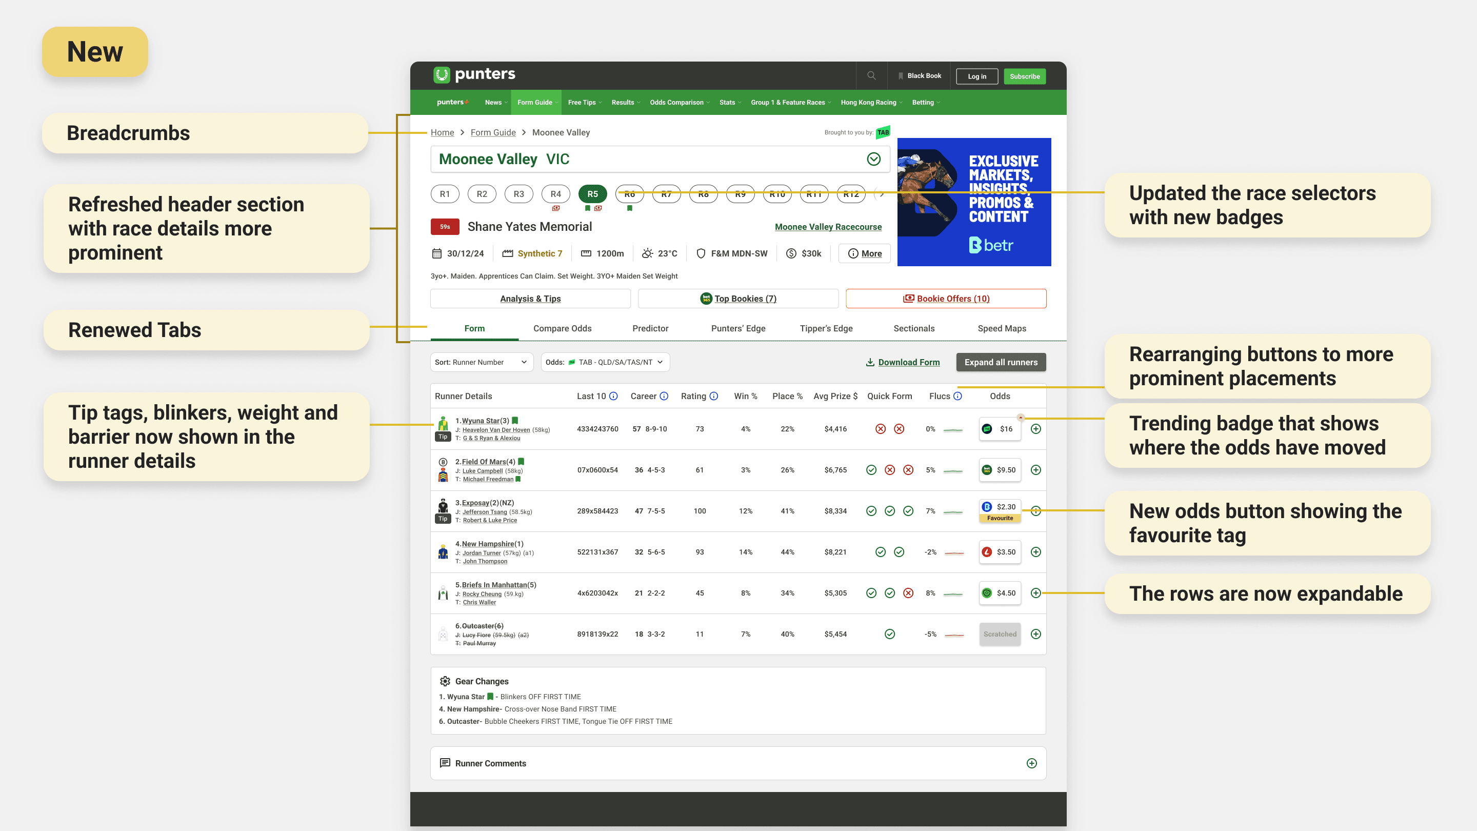Viewport: 1477px width, 831px height.
Task: Expand the Moonee Valley VIC meeting selector
Action: [873, 159]
